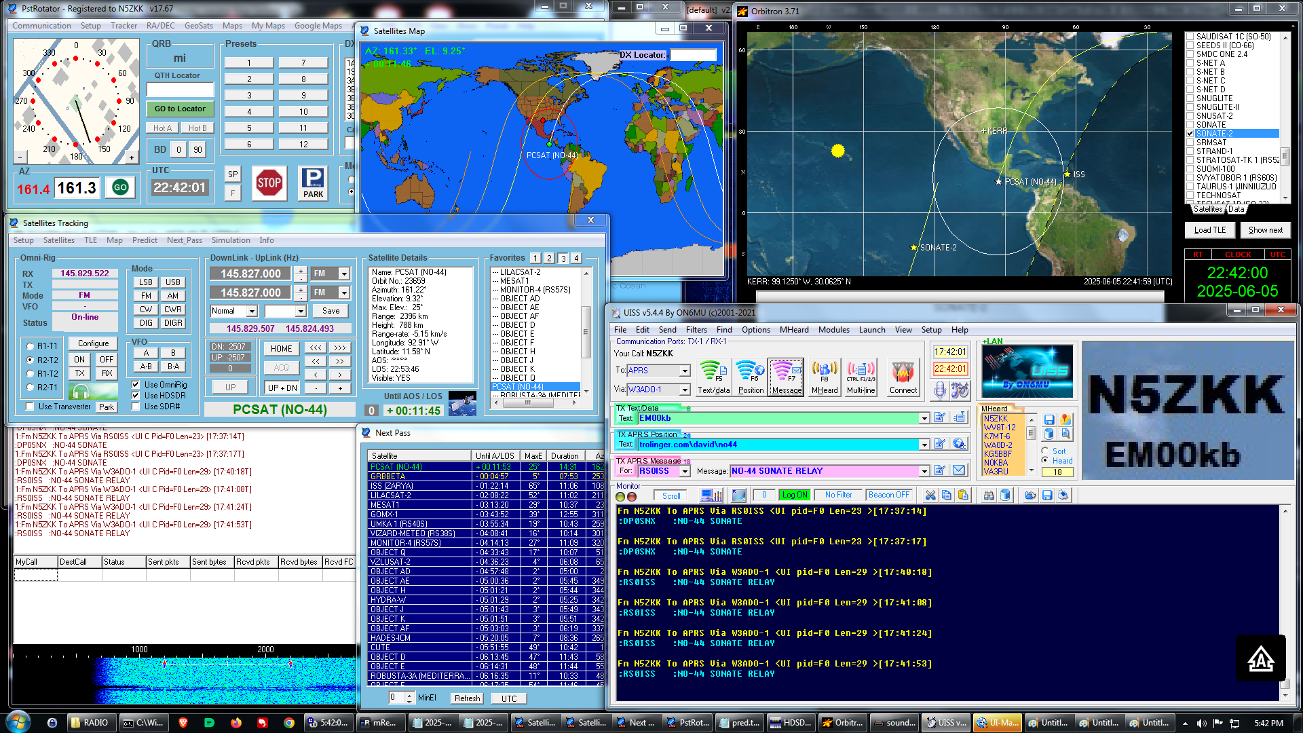This screenshot has width=1303, height=733.
Task: Check SNUSAT-2 in Orbitron satellite list
Action: (1190, 116)
